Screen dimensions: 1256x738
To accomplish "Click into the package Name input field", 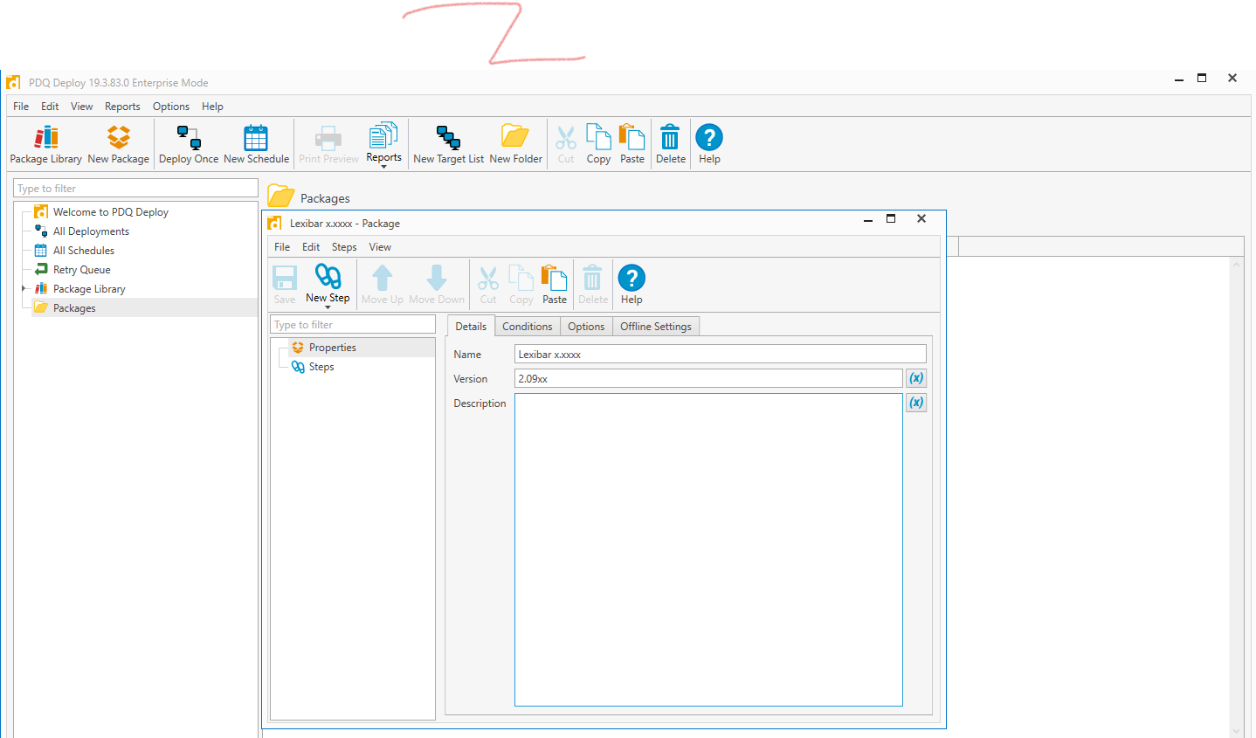I will point(720,355).
